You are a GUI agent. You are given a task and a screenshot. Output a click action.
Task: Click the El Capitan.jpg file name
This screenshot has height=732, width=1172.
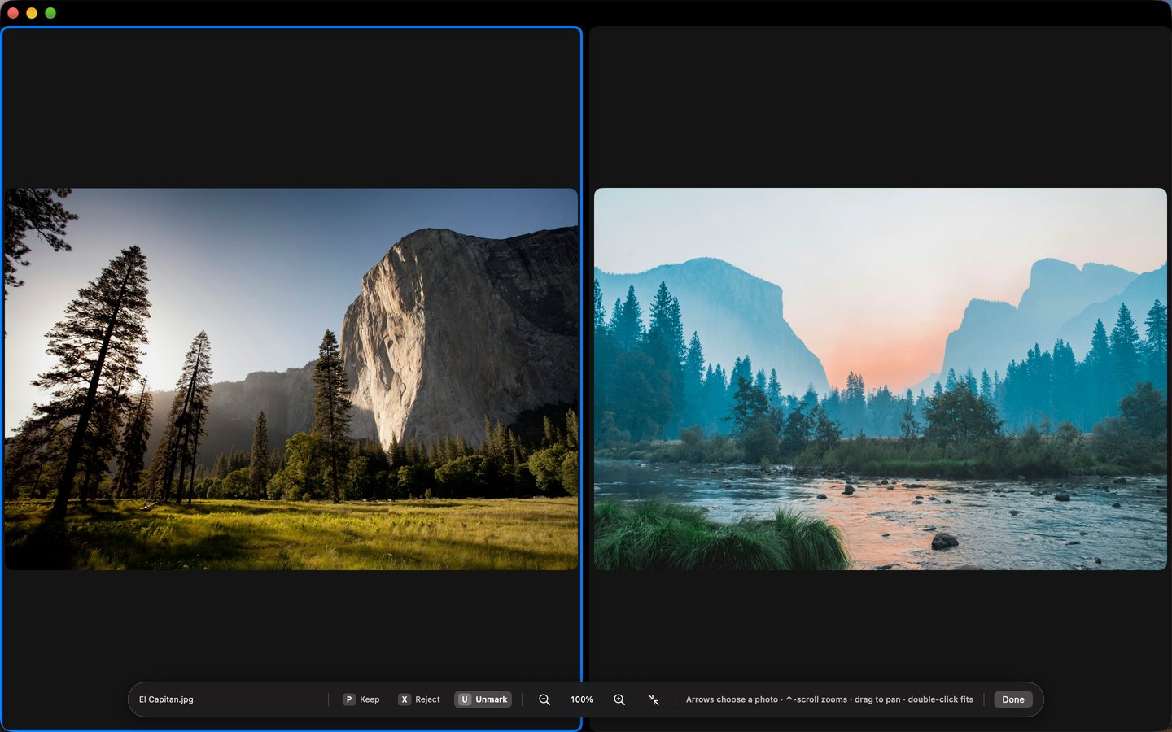[x=166, y=699]
